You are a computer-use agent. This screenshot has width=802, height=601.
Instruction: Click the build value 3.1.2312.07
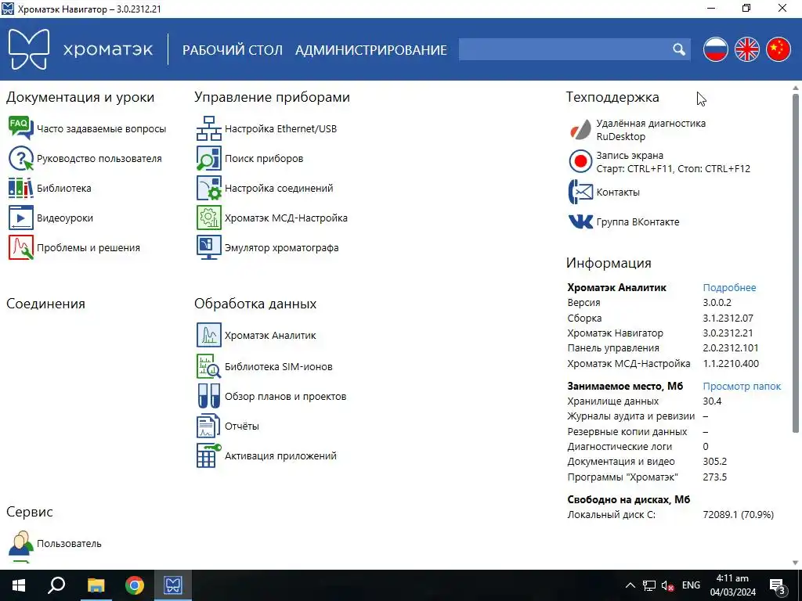pos(728,318)
